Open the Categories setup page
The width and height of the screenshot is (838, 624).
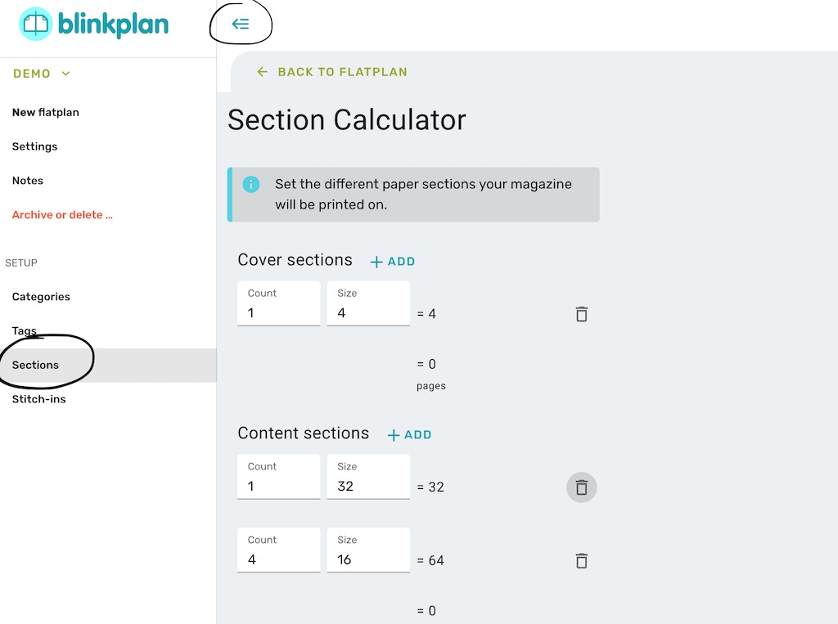tap(41, 297)
